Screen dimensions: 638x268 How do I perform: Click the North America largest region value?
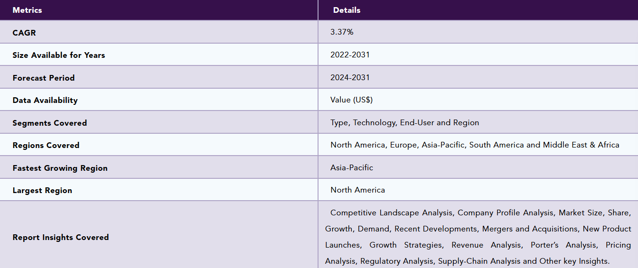[x=357, y=190]
